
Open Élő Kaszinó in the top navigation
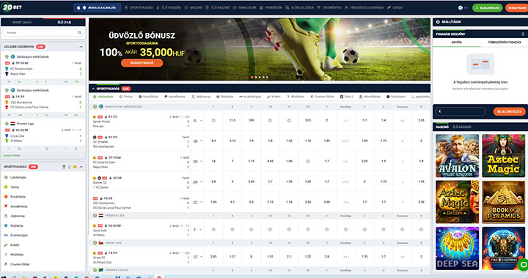pyautogui.click(x=218, y=7)
